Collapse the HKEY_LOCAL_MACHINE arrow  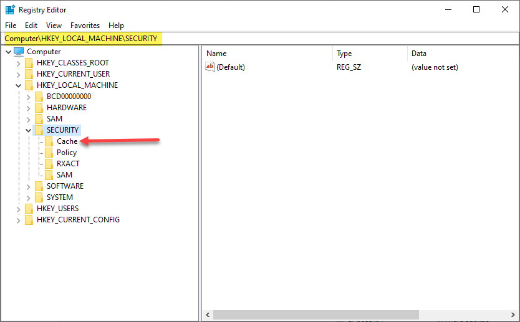[18, 85]
